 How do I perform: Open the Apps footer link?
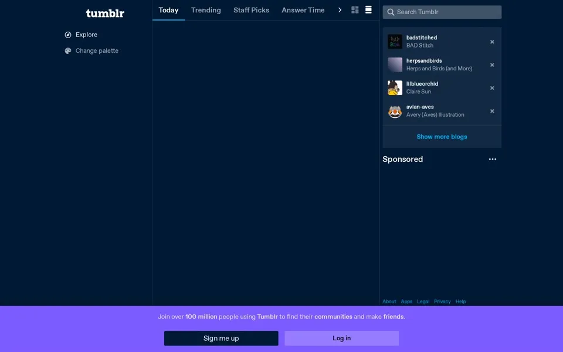coord(406,302)
